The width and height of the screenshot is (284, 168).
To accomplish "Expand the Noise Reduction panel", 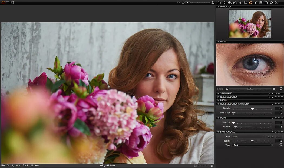I will pos(218,97).
